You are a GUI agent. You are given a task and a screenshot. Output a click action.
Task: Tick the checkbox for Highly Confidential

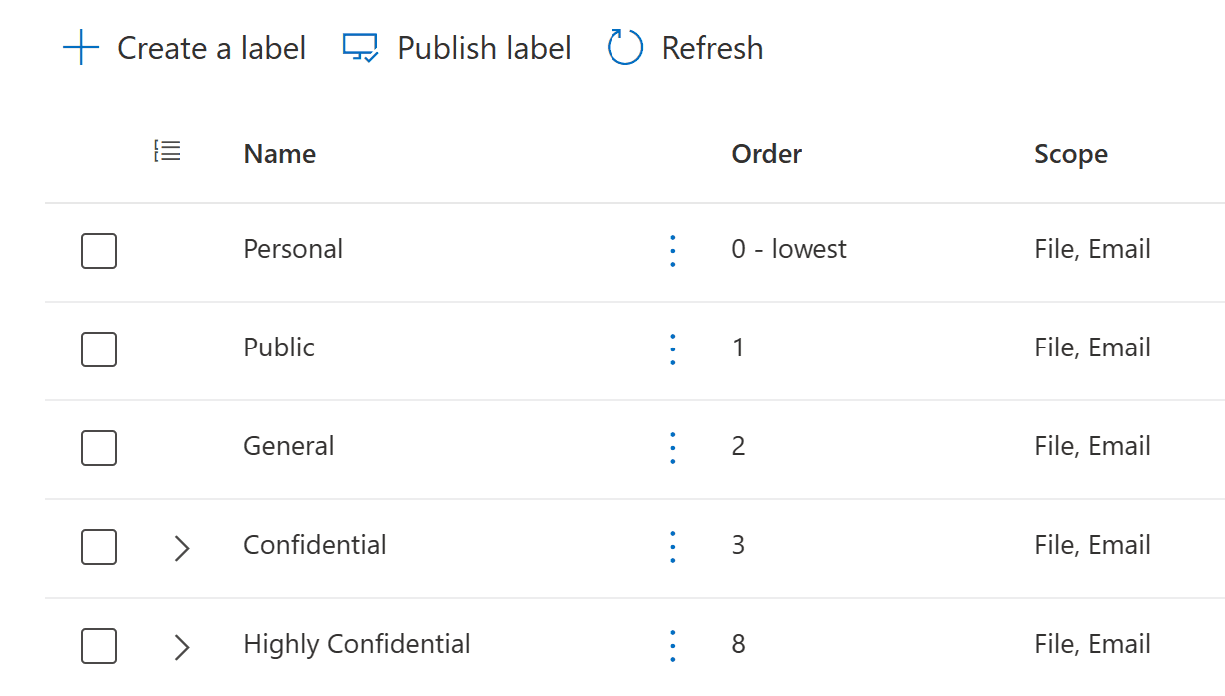pyautogui.click(x=98, y=646)
